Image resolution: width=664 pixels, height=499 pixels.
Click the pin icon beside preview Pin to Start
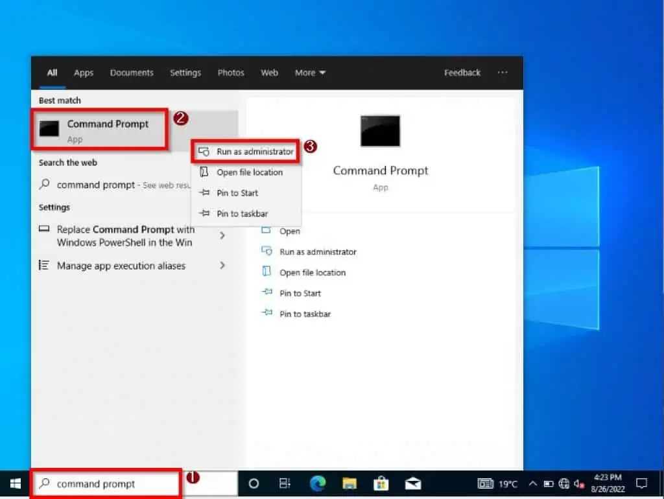[x=267, y=292]
